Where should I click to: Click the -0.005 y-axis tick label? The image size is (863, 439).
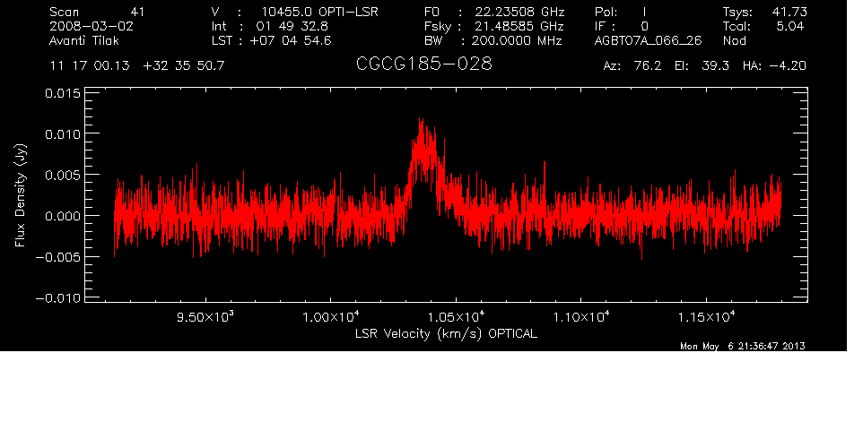pyautogui.click(x=58, y=257)
